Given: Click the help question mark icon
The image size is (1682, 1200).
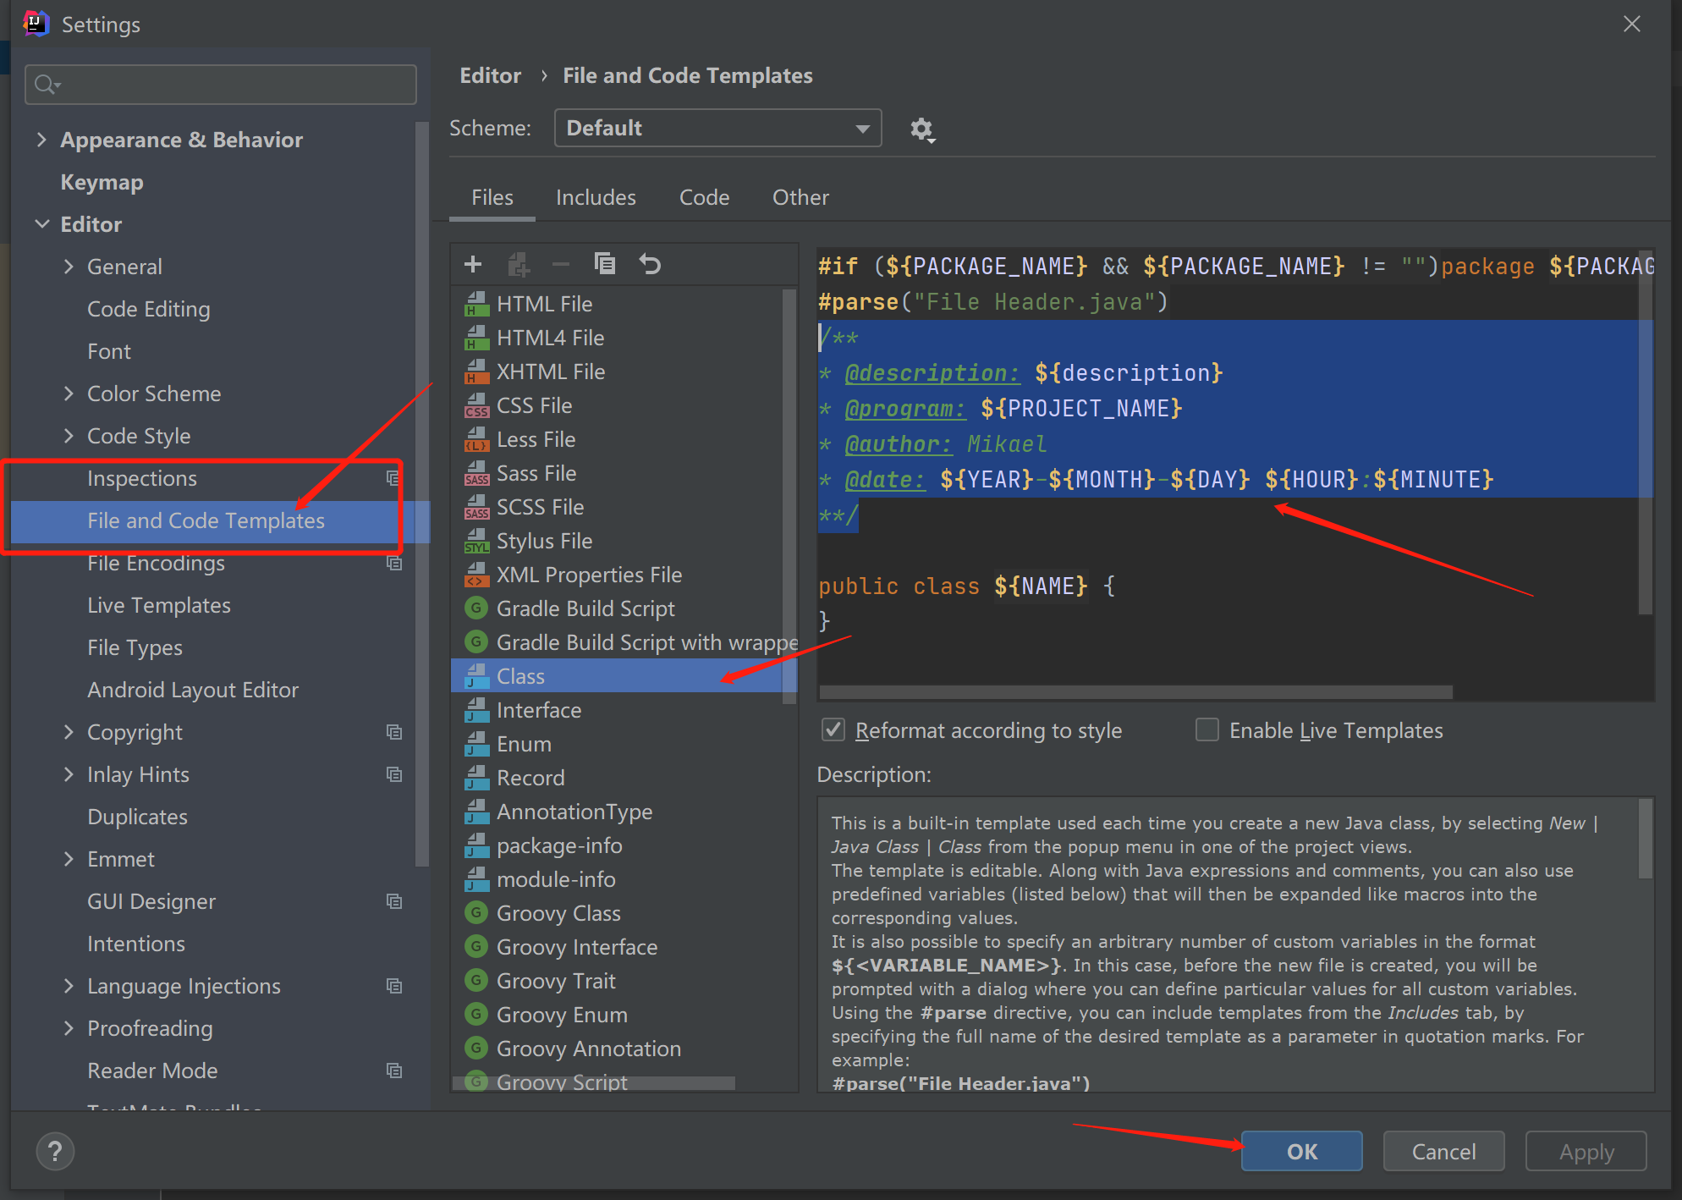Looking at the screenshot, I should click(x=55, y=1151).
